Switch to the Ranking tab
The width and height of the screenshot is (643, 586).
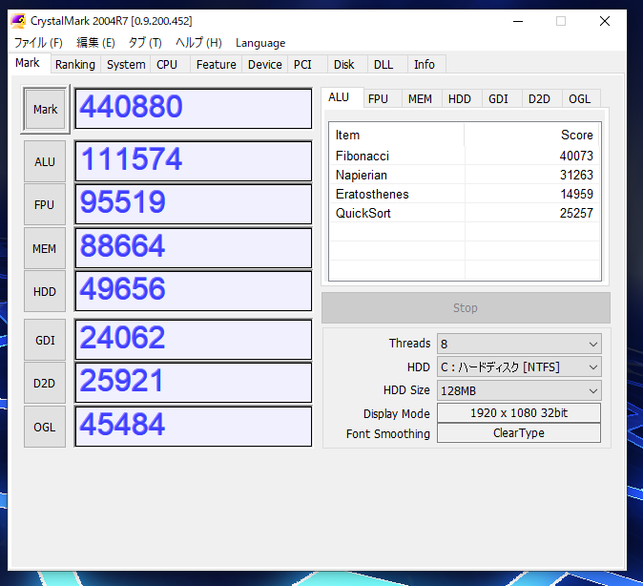click(x=75, y=65)
